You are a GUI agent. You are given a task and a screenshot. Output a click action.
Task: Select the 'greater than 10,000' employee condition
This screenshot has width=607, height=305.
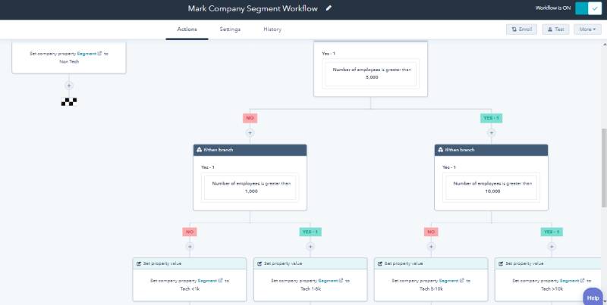[491, 187]
